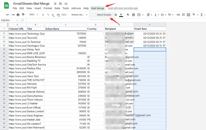Viewport: 206px width, 130px height.
Task: Decrease decimal places
Action: (x=53, y=15)
